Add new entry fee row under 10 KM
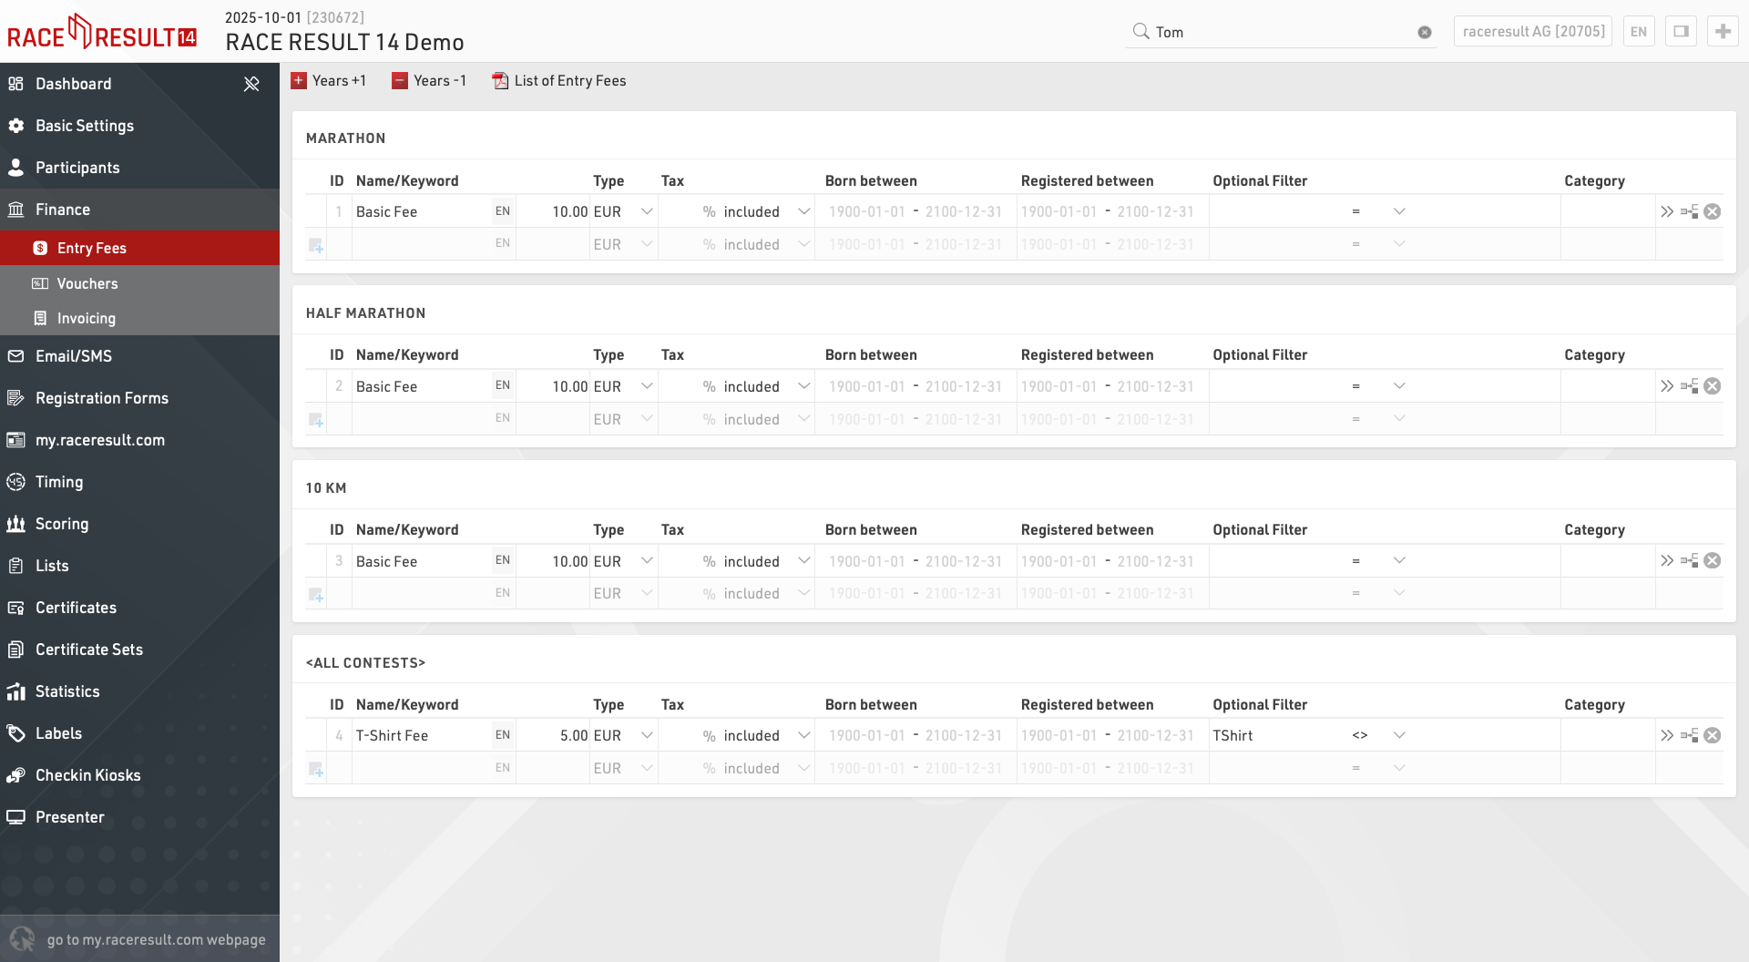 coord(316,595)
